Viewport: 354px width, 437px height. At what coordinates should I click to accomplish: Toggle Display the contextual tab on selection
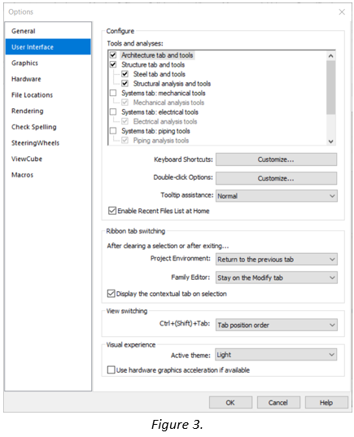click(x=111, y=294)
